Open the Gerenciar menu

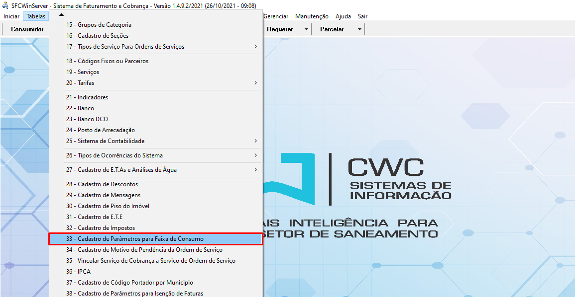(x=276, y=16)
